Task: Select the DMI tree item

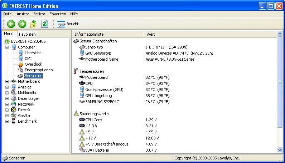Action: click(28, 58)
